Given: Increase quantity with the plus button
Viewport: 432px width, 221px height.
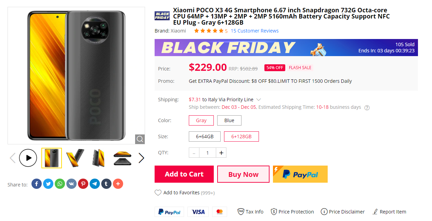Looking at the screenshot, I should 221,153.
